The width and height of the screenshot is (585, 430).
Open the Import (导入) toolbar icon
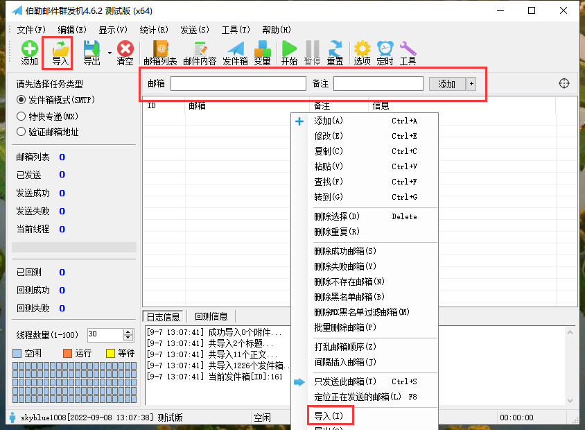click(60, 53)
